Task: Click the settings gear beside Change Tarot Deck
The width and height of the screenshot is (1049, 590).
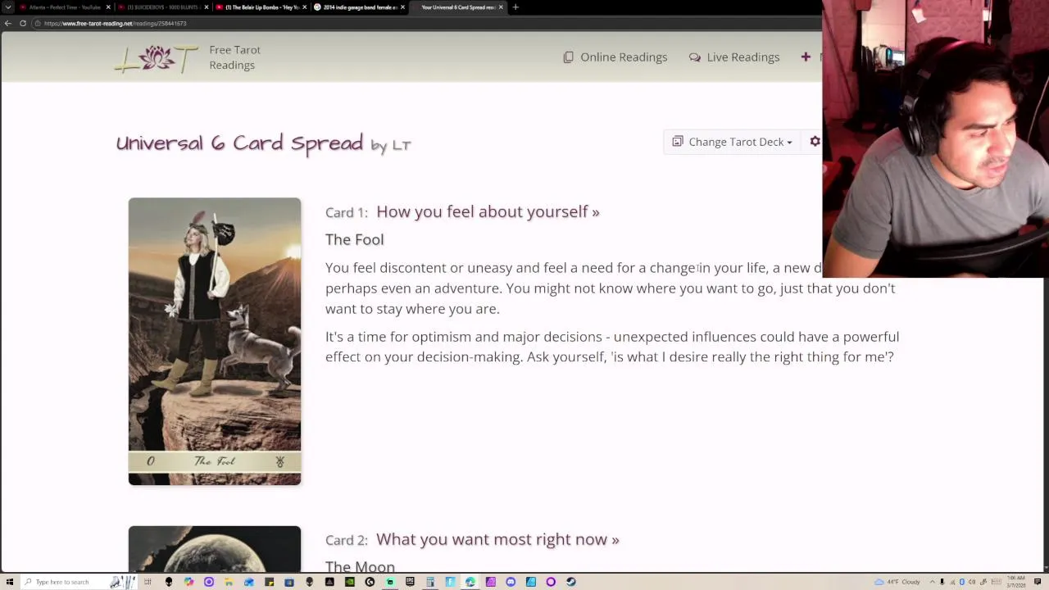Action: pyautogui.click(x=815, y=142)
